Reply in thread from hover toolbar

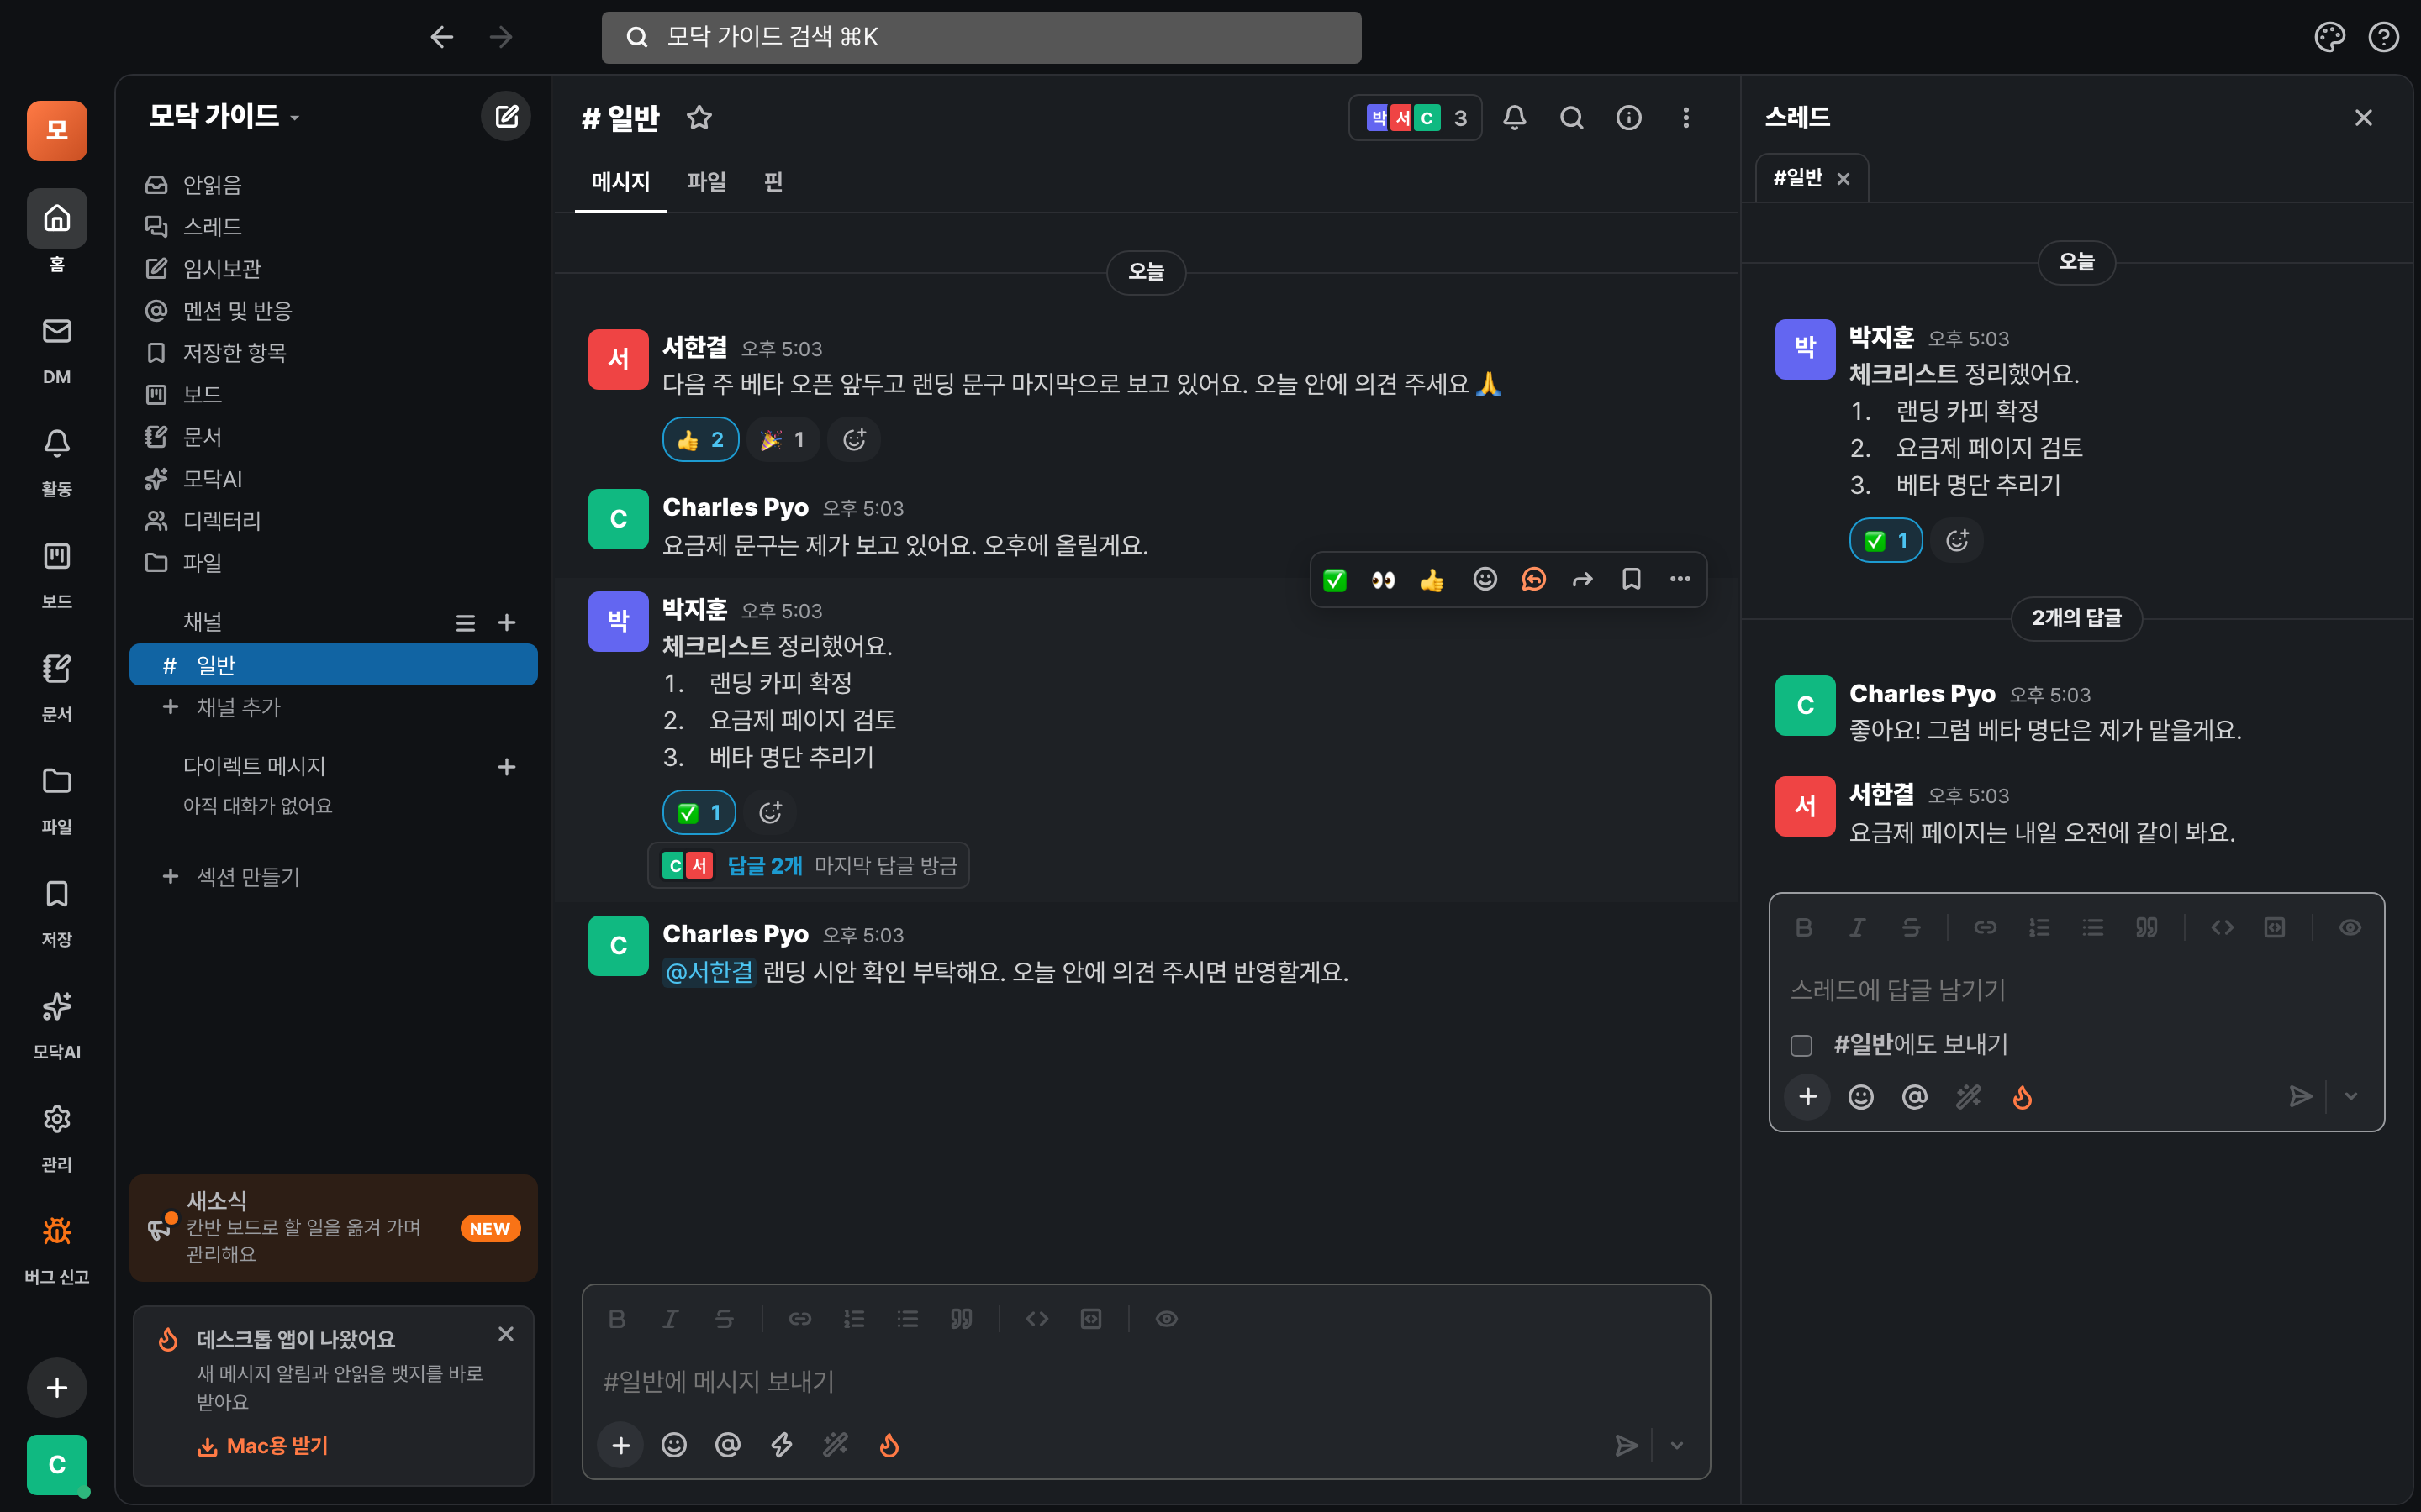coord(1533,579)
